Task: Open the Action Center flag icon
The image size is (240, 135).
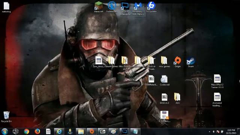Action: click(x=218, y=132)
